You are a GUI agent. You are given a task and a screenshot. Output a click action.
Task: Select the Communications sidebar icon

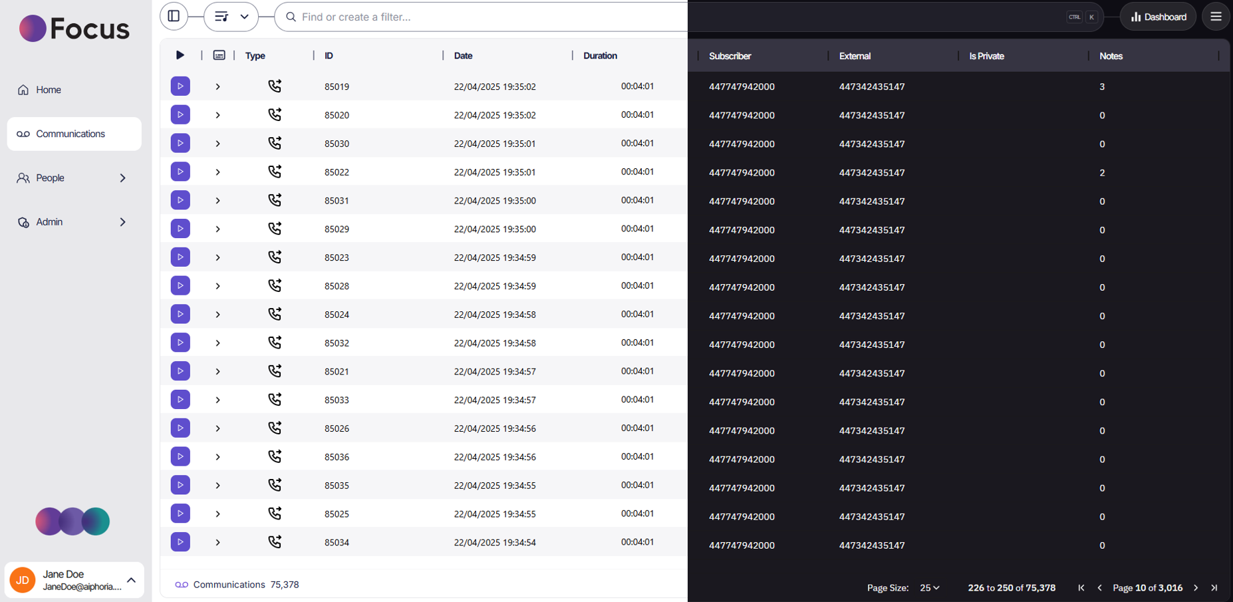tap(23, 134)
